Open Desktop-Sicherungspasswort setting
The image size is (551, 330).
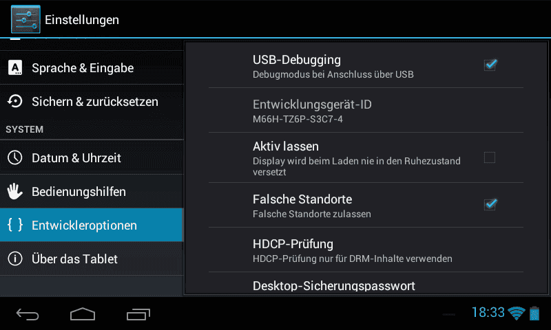(x=366, y=283)
